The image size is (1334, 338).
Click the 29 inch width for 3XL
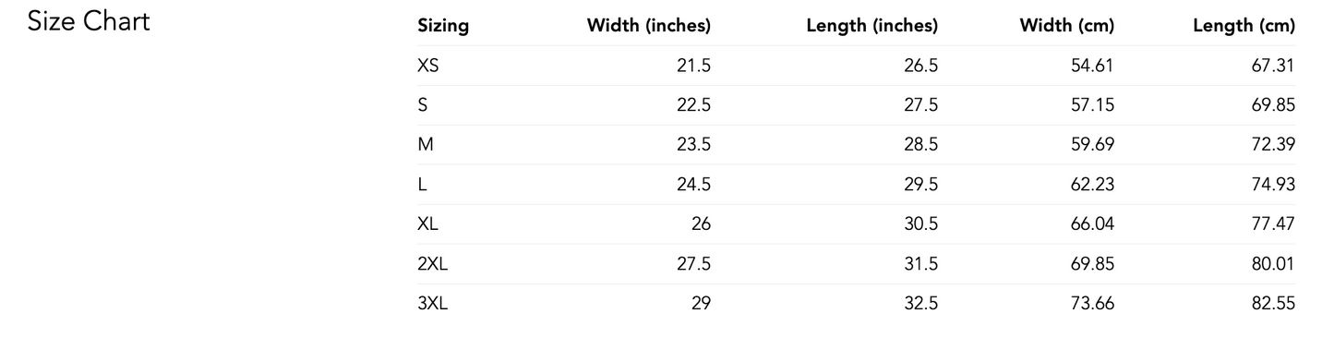(701, 303)
